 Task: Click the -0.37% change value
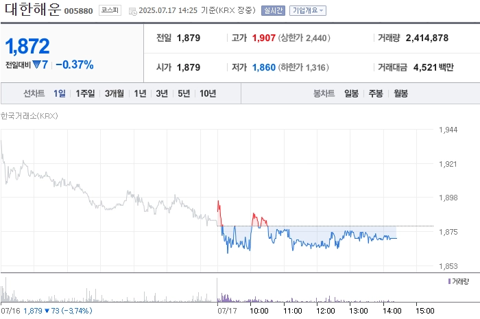coord(74,64)
